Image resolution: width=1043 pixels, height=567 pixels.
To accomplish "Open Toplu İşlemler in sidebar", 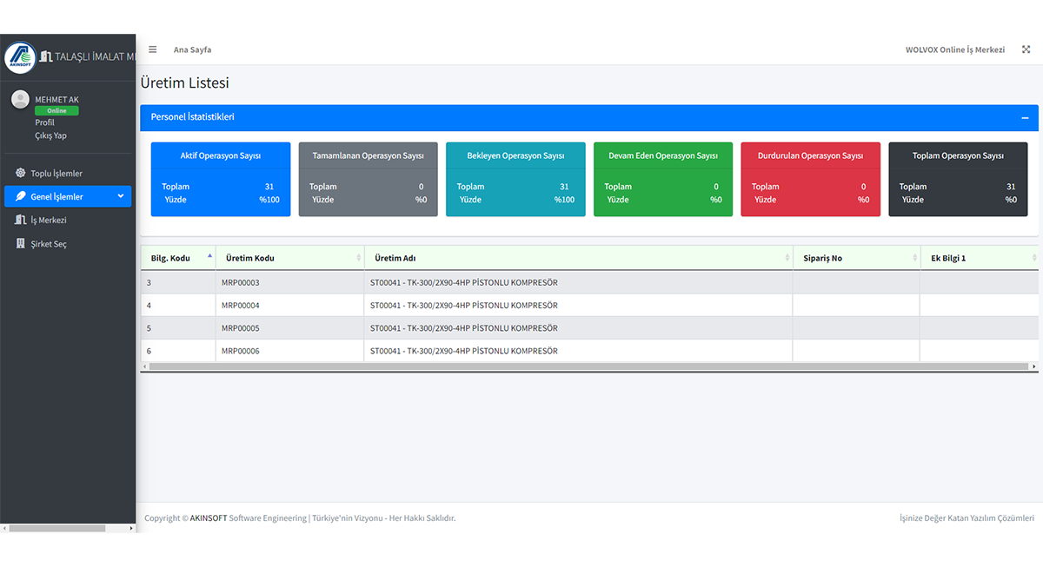I will (x=56, y=174).
